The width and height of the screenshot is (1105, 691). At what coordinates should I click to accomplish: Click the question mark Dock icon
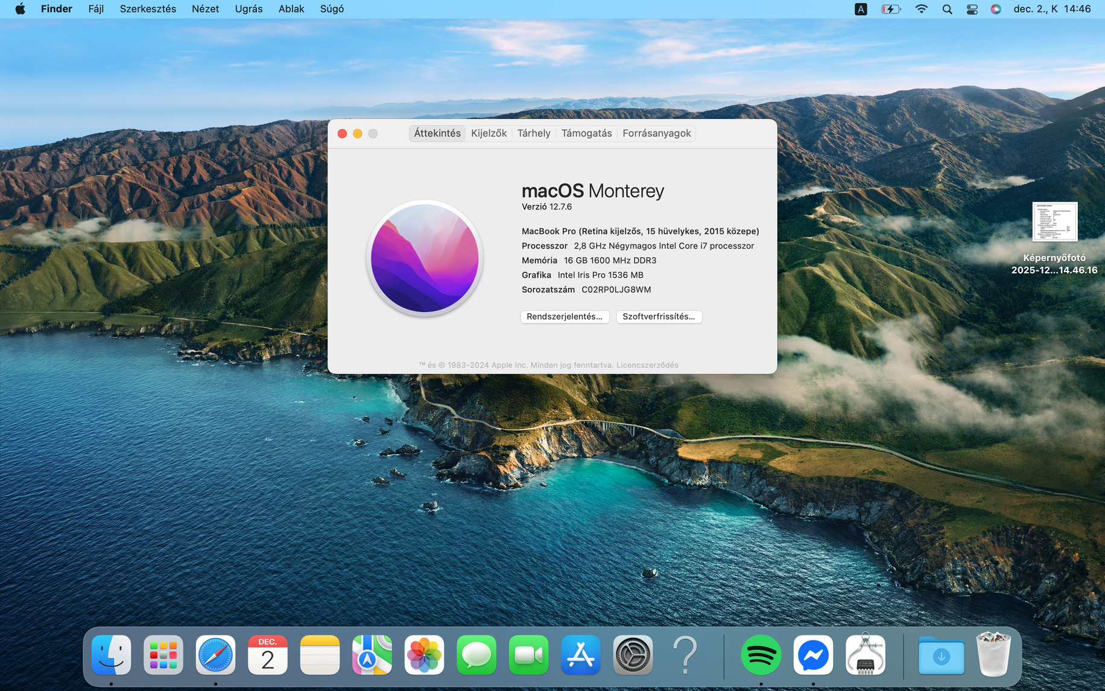685,655
